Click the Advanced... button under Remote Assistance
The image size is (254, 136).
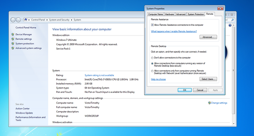pos(208,37)
